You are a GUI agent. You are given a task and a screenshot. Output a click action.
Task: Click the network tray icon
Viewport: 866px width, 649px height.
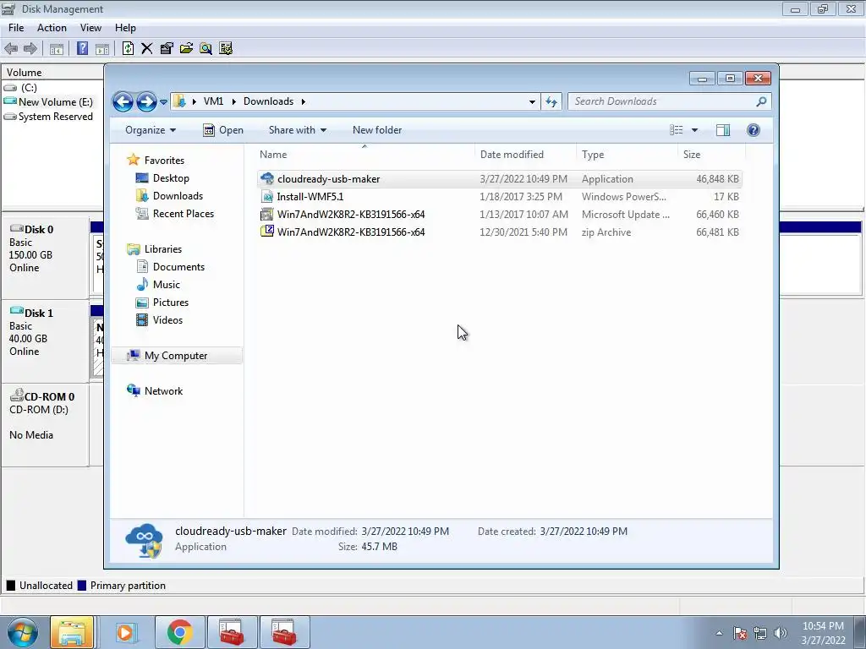click(x=760, y=633)
